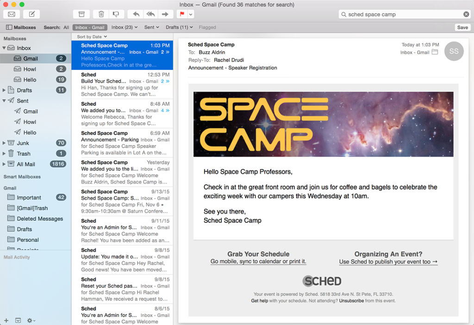This screenshot has height=325, width=474.
Task: Follow 'Use Sched to publish your event too' link
Action: coord(388,262)
